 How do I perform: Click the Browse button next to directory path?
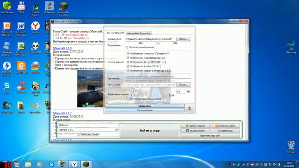184,39
